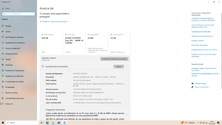Viewport: 222px width, 125px height.
Task: Click the Tarjeta gráfica card
Action: 97,43
